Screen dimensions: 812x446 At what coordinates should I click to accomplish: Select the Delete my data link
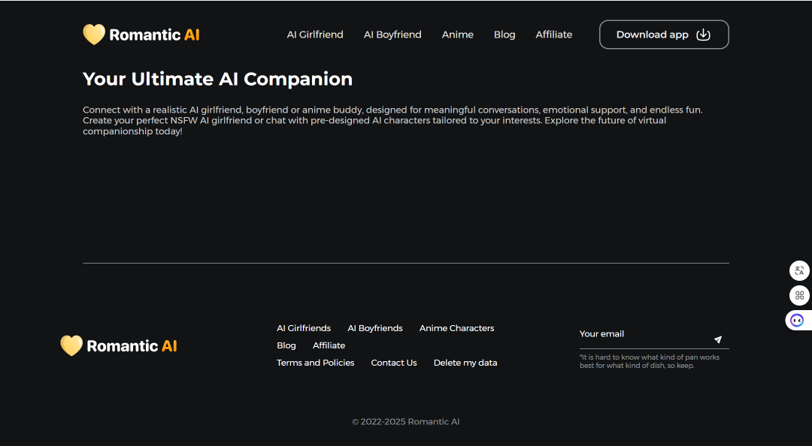coord(465,363)
